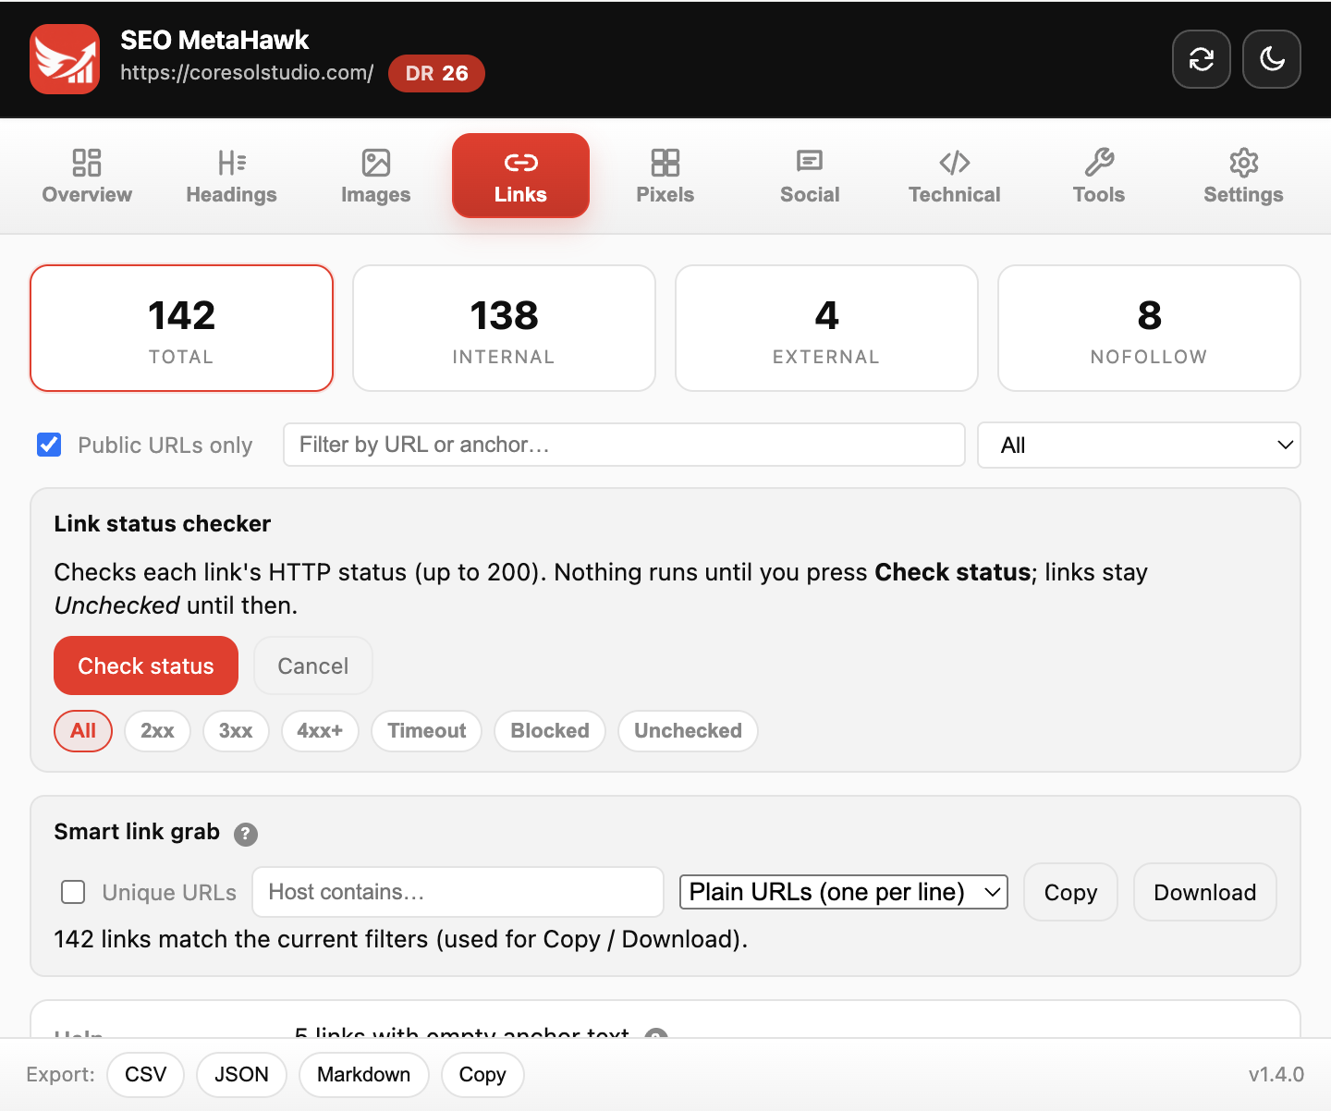The image size is (1331, 1111).
Task: Filter links by Timeout status
Action: (427, 731)
